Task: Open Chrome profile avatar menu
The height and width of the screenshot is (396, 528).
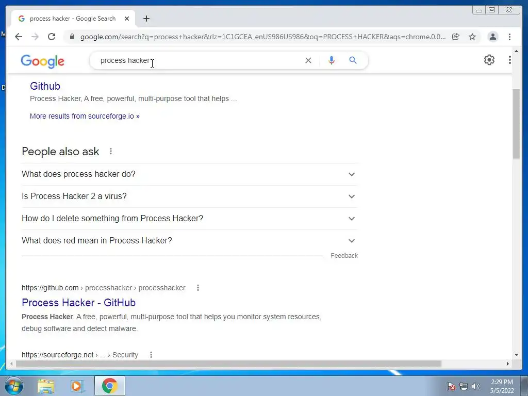Action: coord(492,37)
